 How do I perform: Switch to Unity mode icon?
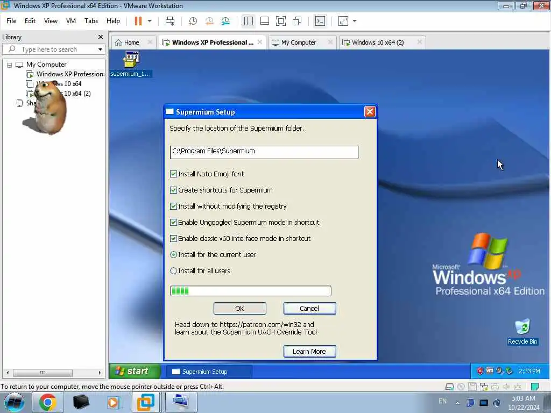(297, 21)
